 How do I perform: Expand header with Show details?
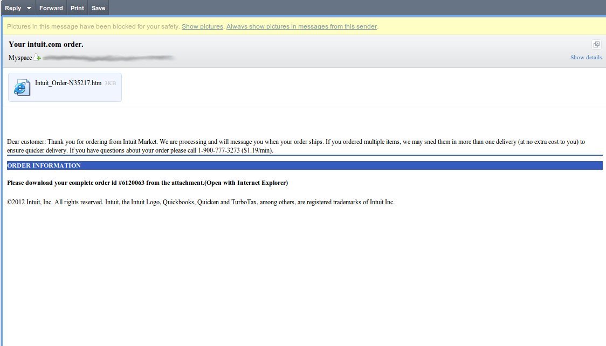(586, 57)
